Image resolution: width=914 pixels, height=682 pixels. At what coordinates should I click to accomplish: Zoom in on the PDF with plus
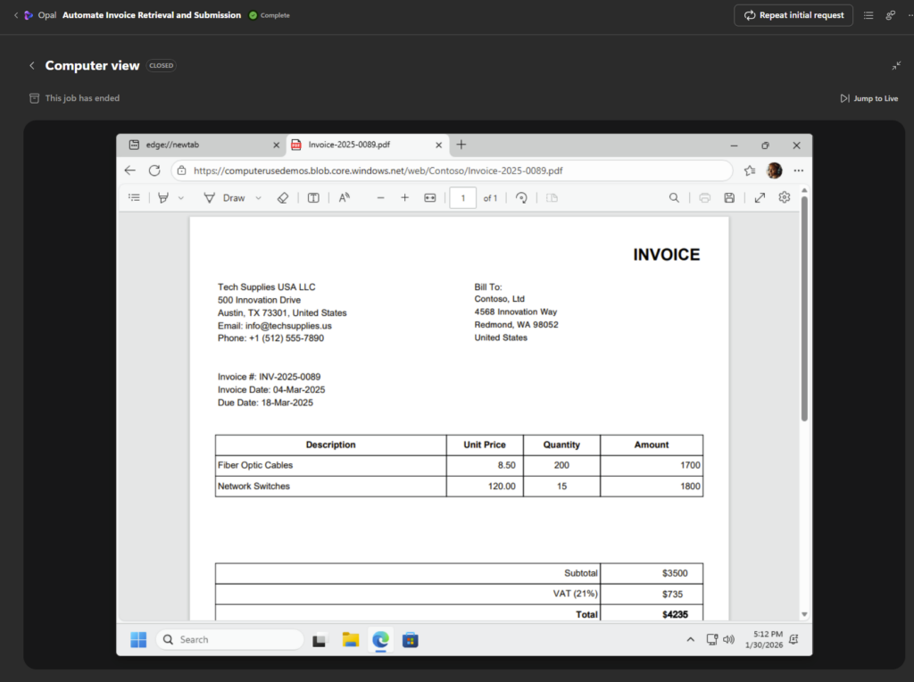point(404,198)
